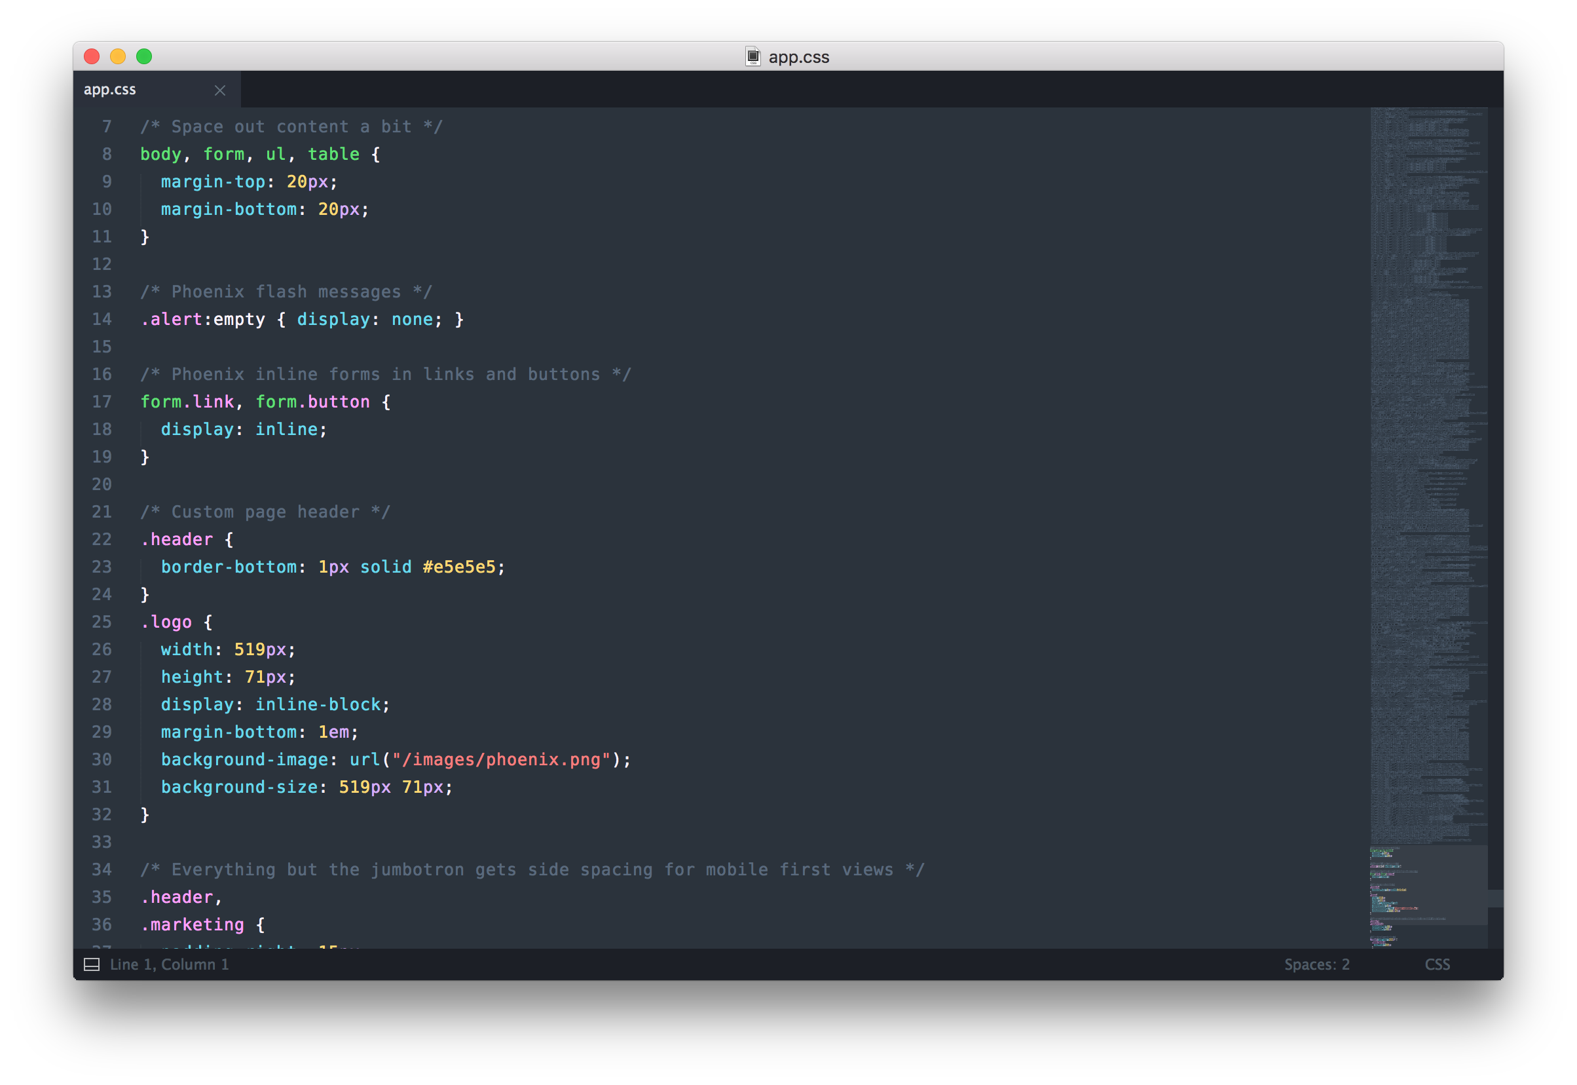Click the app.css title text in title bar
This screenshot has width=1577, height=1085.
click(798, 57)
